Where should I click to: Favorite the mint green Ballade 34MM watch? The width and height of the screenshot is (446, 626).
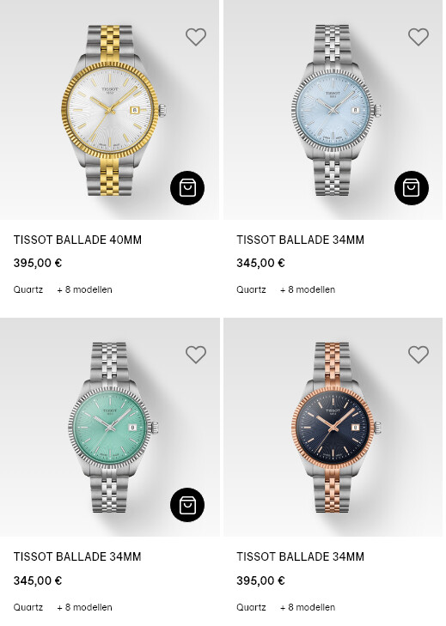pos(196,355)
